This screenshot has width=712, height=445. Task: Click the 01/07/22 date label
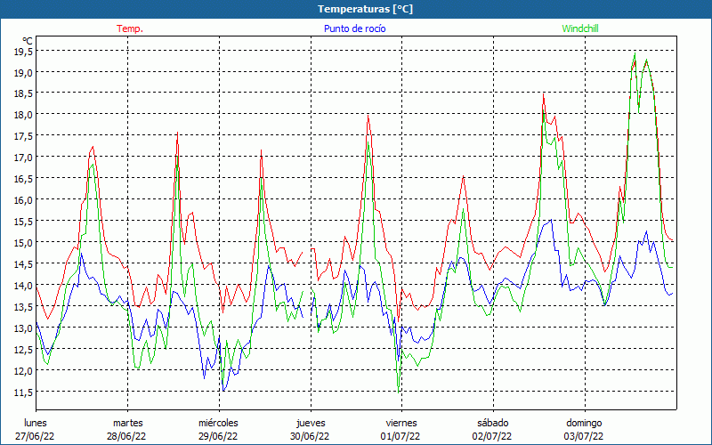[x=400, y=436]
